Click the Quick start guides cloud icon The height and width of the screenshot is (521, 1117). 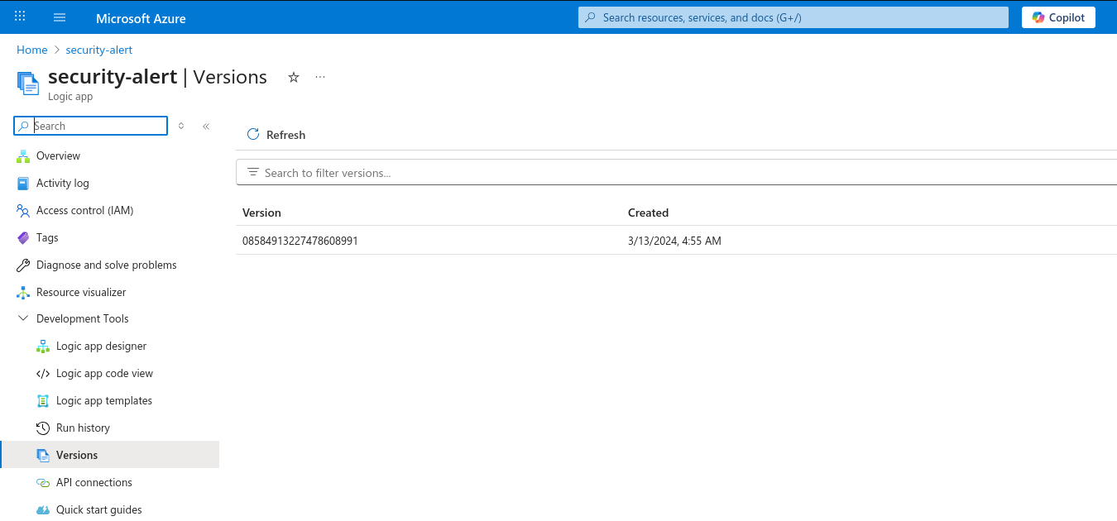coord(43,509)
